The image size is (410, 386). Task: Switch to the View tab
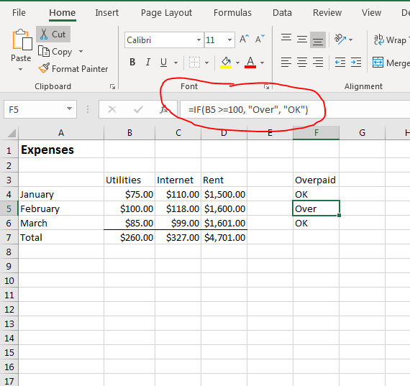[x=371, y=12]
